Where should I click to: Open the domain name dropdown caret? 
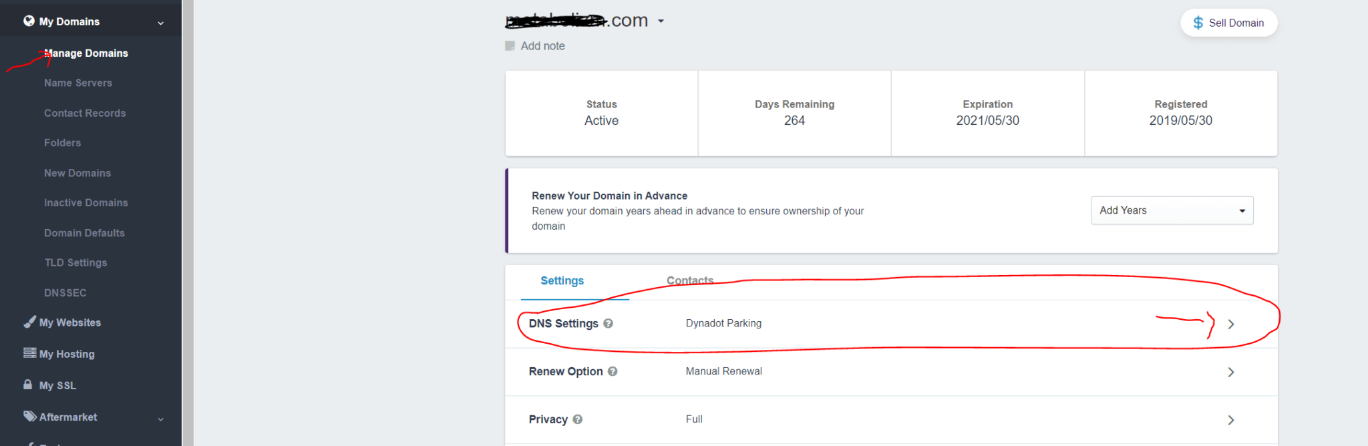pyautogui.click(x=661, y=21)
